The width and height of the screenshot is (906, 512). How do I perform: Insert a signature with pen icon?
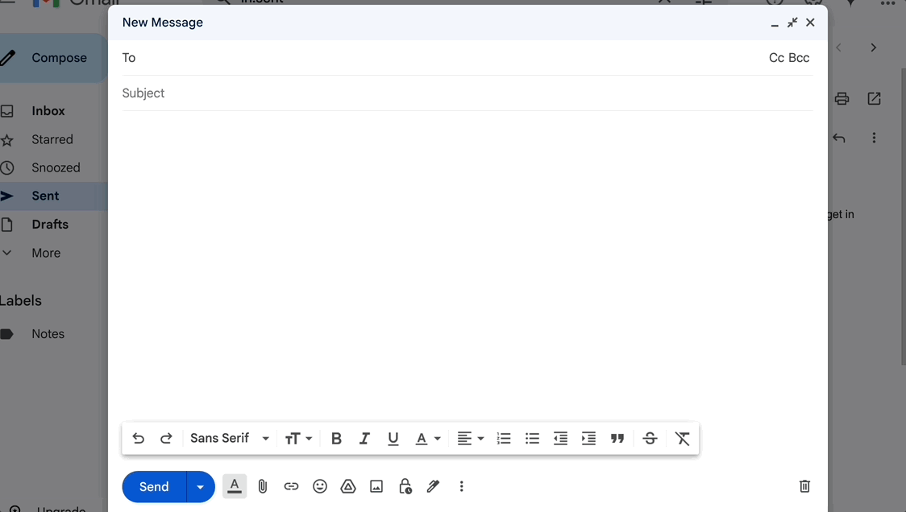coord(433,486)
